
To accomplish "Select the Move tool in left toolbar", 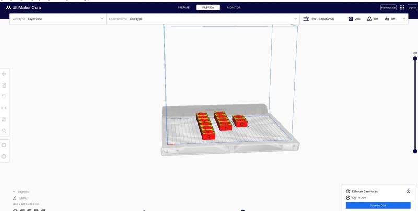I will pos(4,73).
